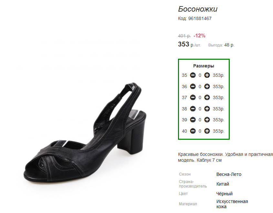Decrease quantity for size 35

(x=193, y=75)
